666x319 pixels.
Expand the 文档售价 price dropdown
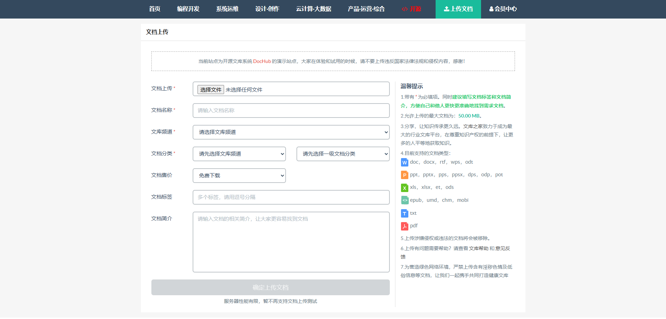click(x=239, y=176)
